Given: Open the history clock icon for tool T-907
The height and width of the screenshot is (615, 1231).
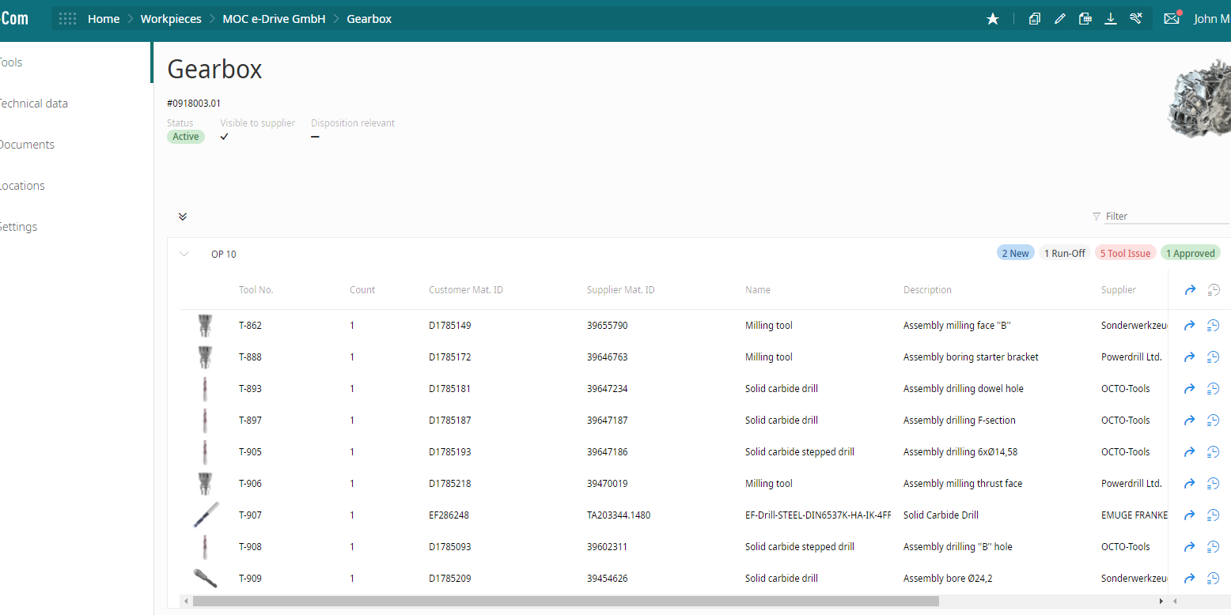Looking at the screenshot, I should 1213,515.
